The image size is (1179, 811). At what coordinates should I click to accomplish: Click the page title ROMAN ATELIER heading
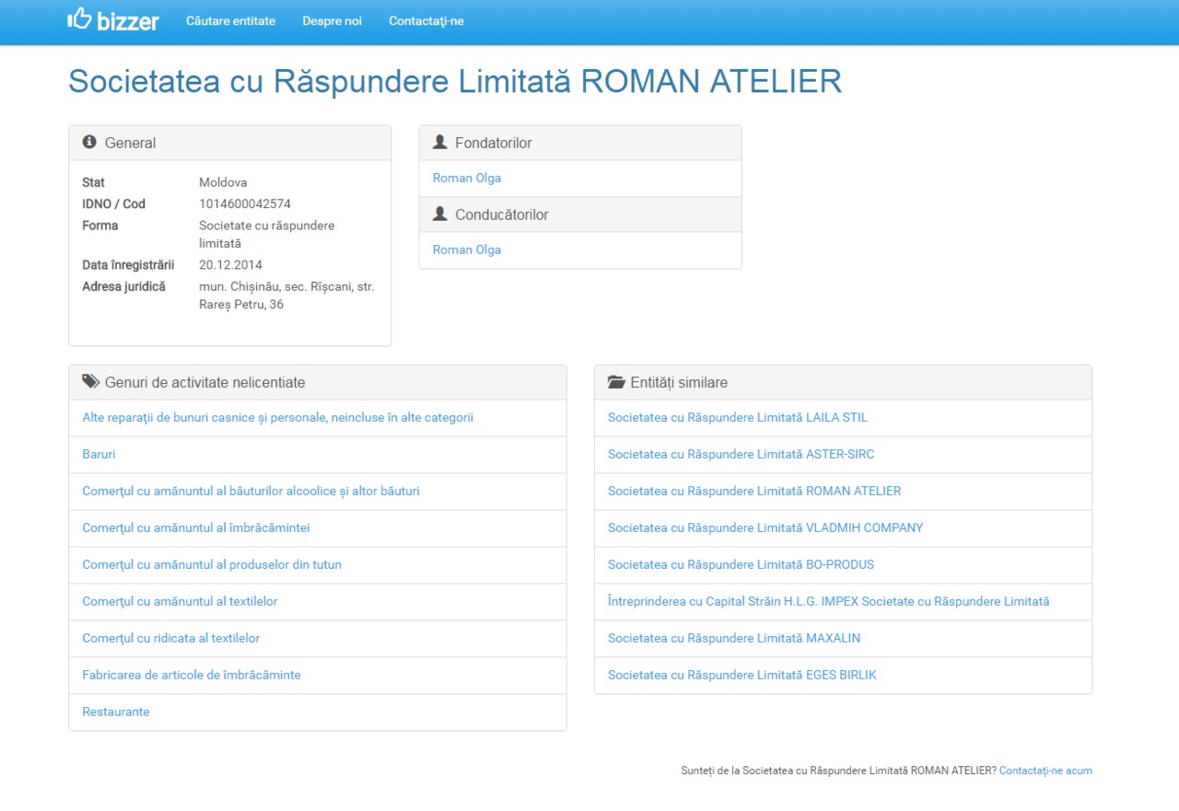[455, 81]
